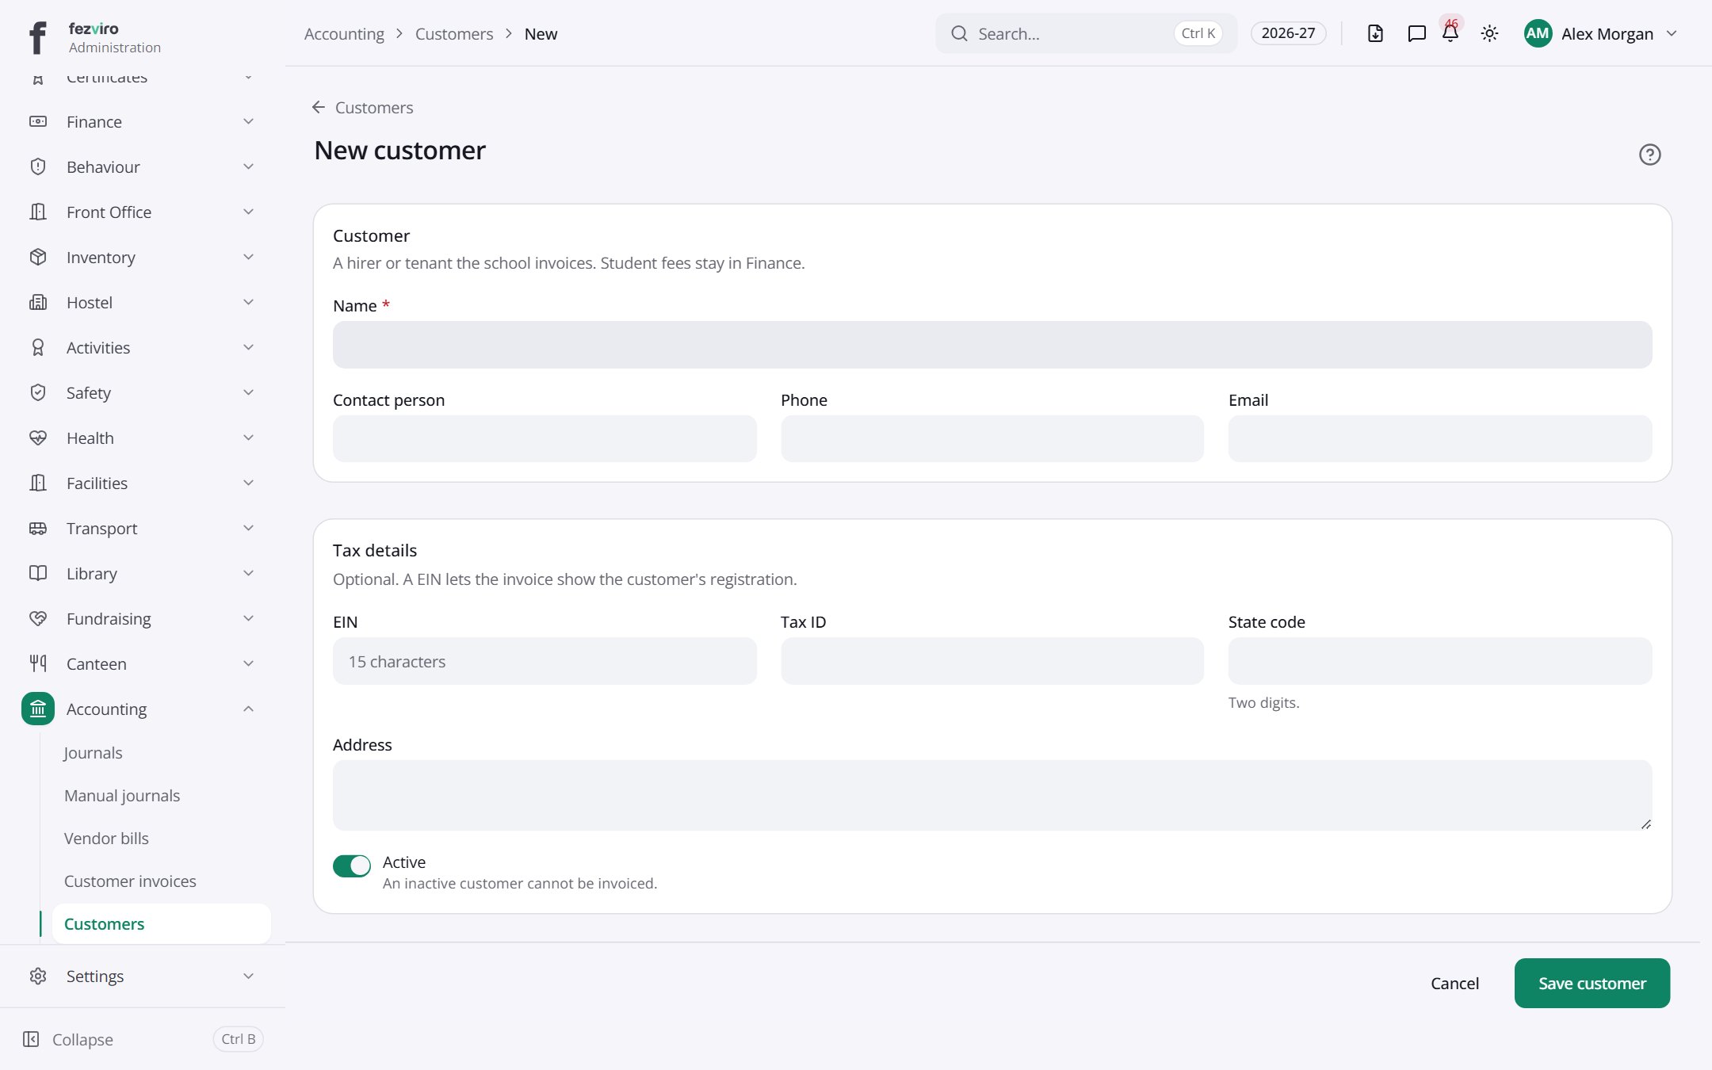Open the Alex Morgan account dropdown
Image resolution: width=1712 pixels, height=1070 pixels.
click(x=1601, y=33)
